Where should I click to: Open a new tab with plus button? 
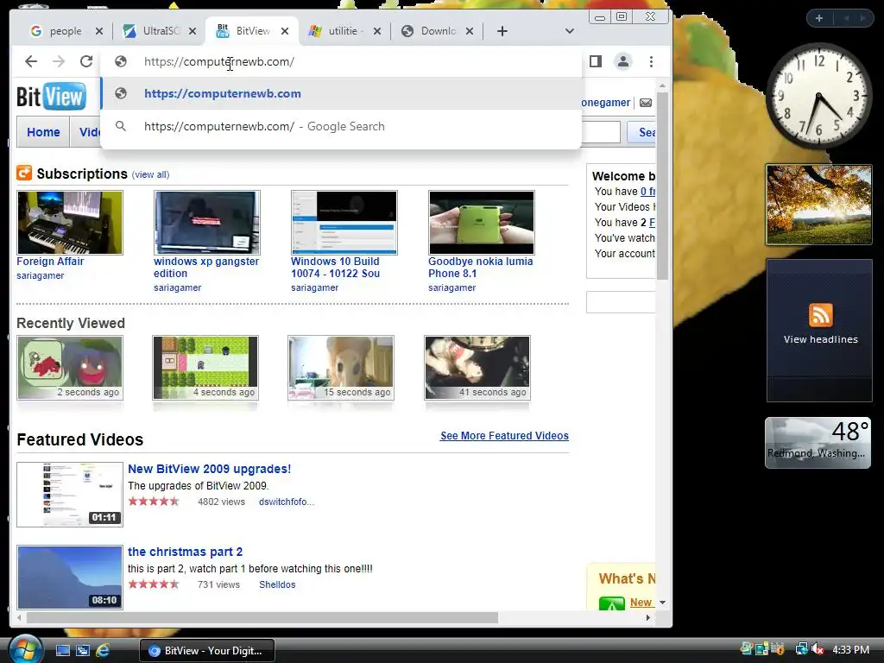coord(502,31)
